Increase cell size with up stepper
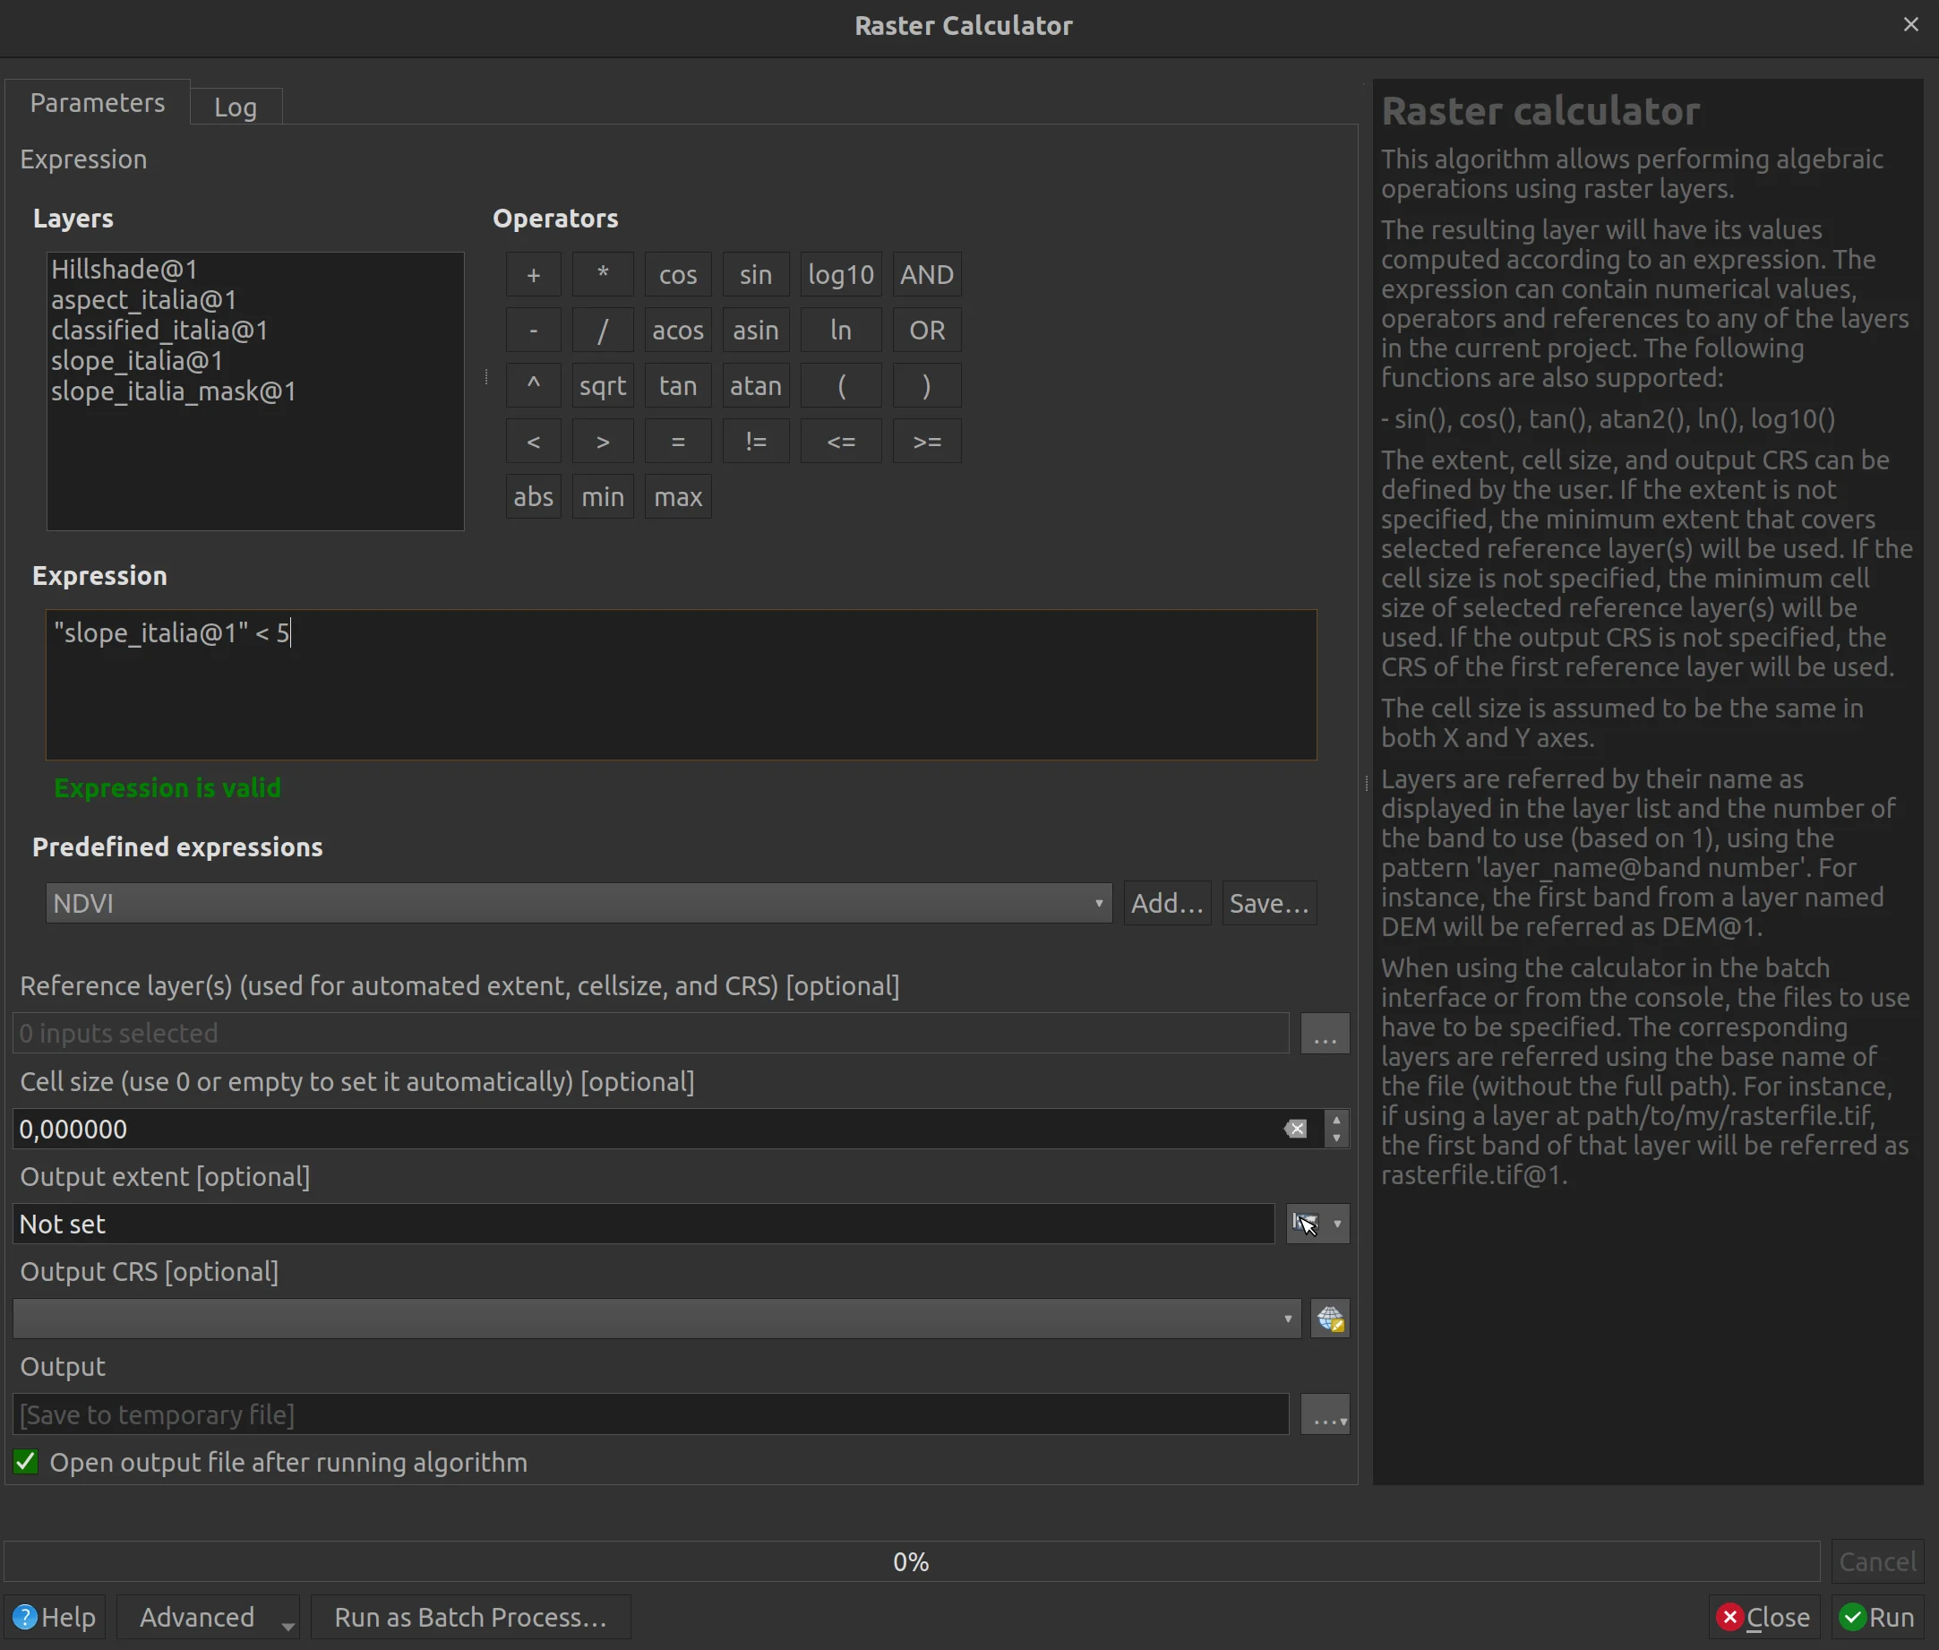1939x1650 pixels. [x=1336, y=1120]
